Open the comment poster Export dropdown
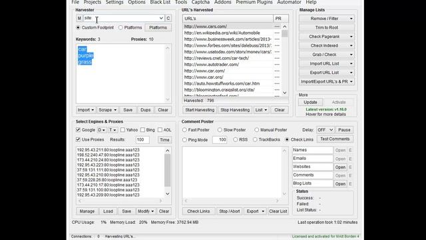 [x=255, y=211]
